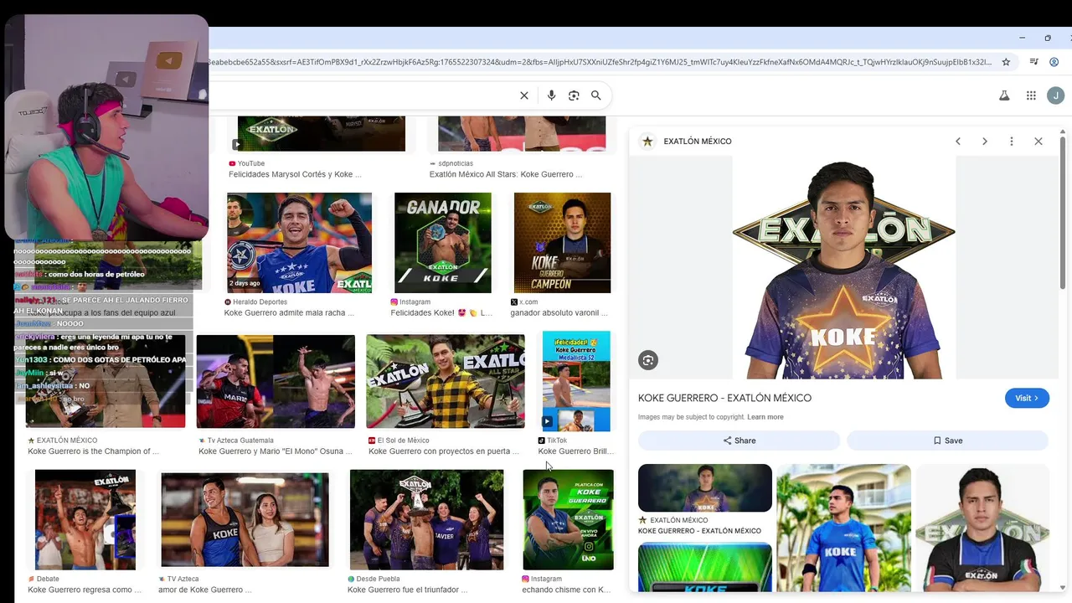
Task: Go to previous image in preview panel
Action: (x=958, y=142)
